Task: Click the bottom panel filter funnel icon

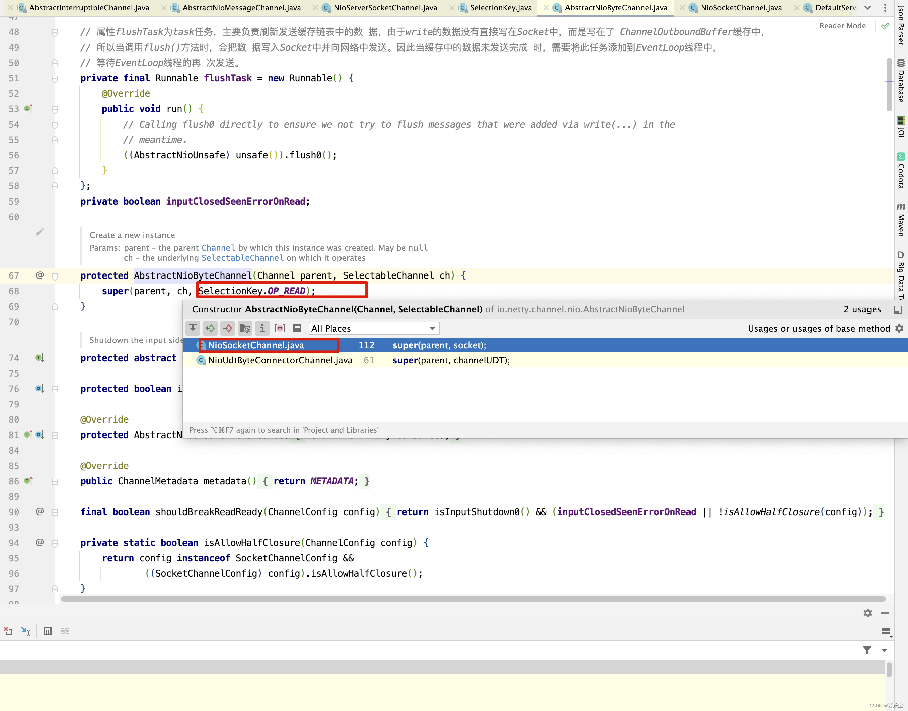Action: pos(867,650)
